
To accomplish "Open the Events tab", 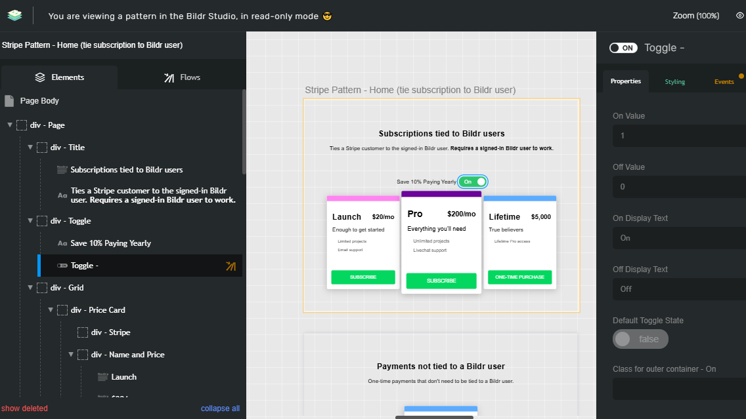I will [x=724, y=82].
